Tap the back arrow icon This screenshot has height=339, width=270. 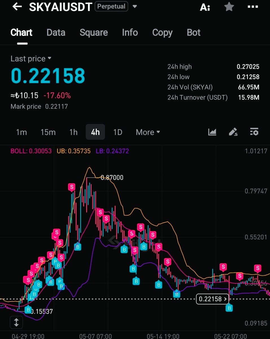click(17, 6)
